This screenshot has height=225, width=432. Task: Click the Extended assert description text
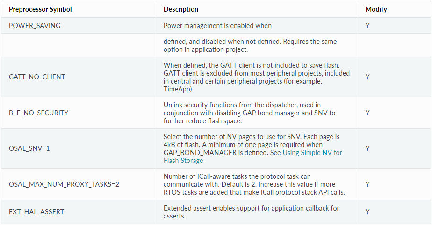point(251,212)
